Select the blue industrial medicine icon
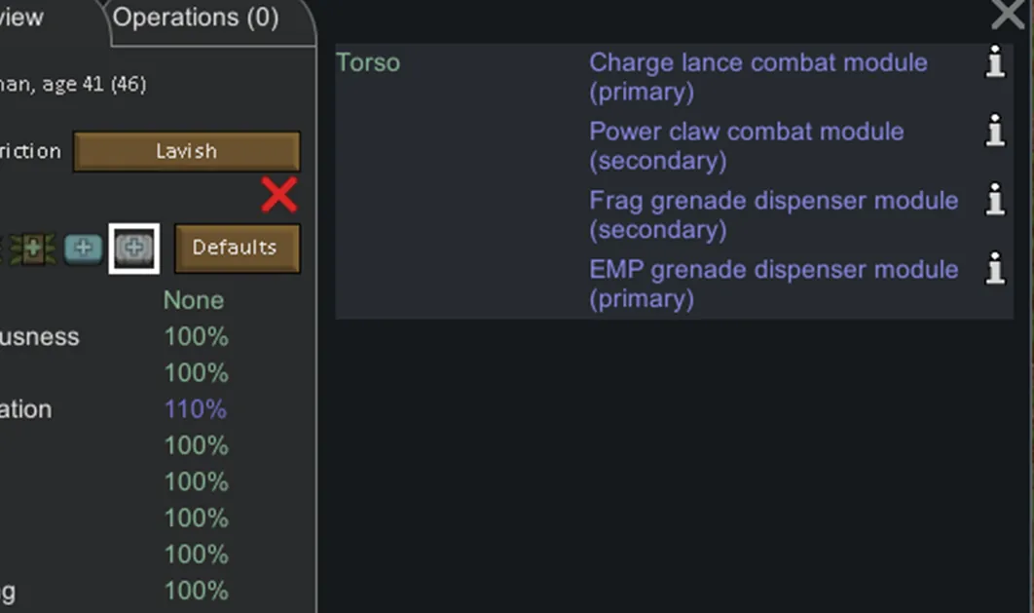The height and width of the screenshot is (613, 1034). pos(83,249)
